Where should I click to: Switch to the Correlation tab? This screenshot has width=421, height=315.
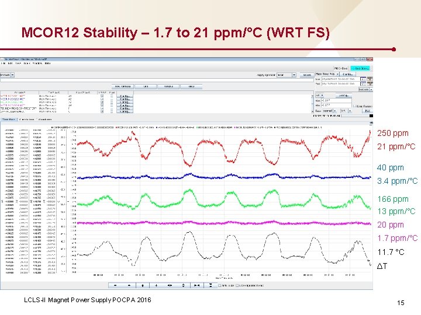[26, 120]
